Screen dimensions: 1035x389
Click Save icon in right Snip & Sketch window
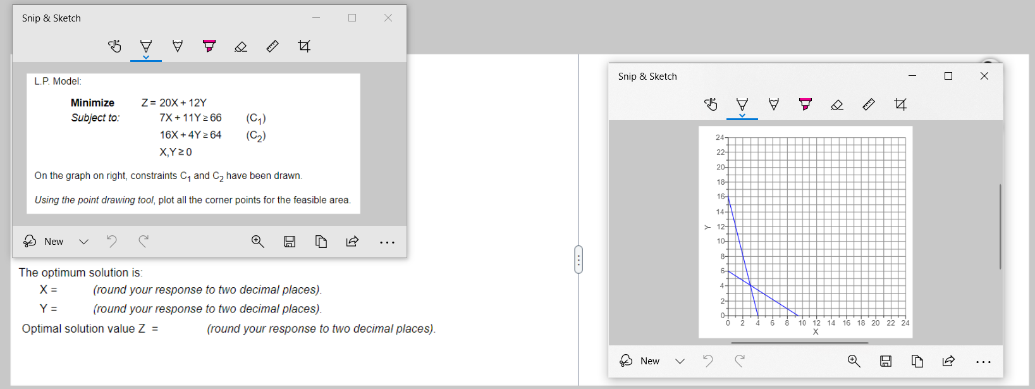tap(886, 361)
